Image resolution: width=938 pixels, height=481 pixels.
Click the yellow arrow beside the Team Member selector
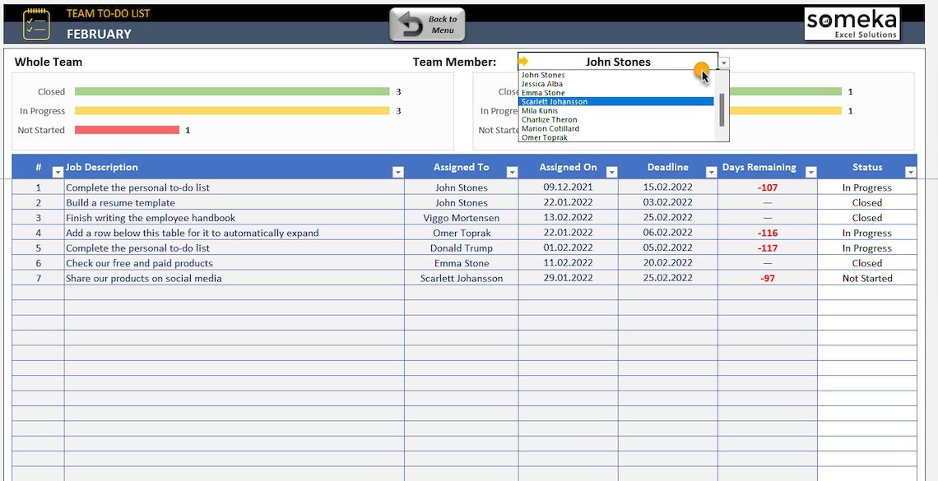point(524,61)
